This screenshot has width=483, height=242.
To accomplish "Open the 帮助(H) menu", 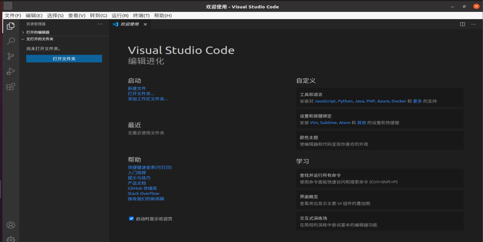I will [163, 15].
